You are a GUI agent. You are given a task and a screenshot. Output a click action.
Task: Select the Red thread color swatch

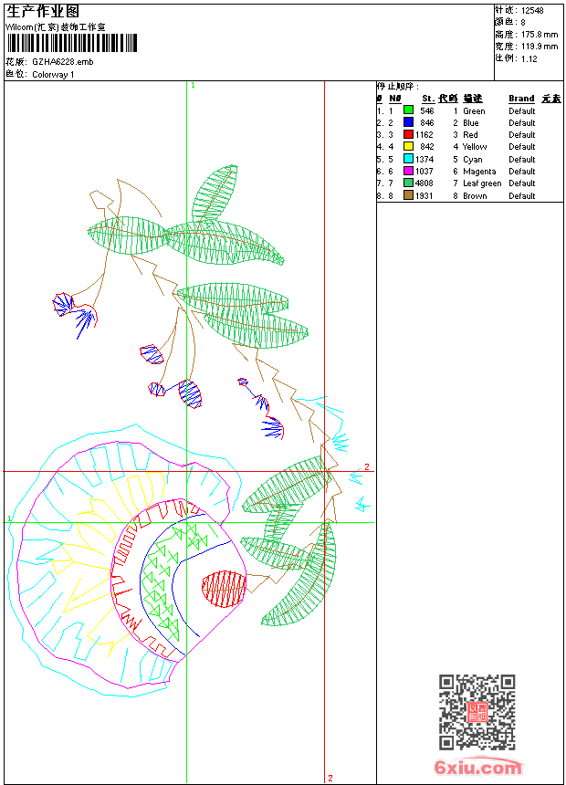point(408,134)
